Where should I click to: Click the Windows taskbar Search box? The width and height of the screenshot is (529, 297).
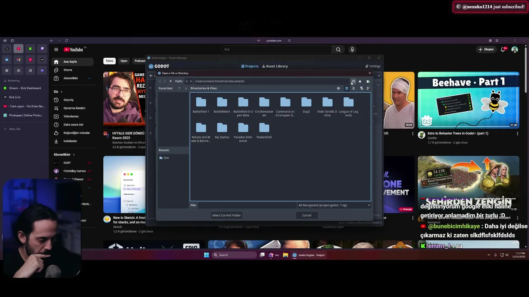point(234,255)
